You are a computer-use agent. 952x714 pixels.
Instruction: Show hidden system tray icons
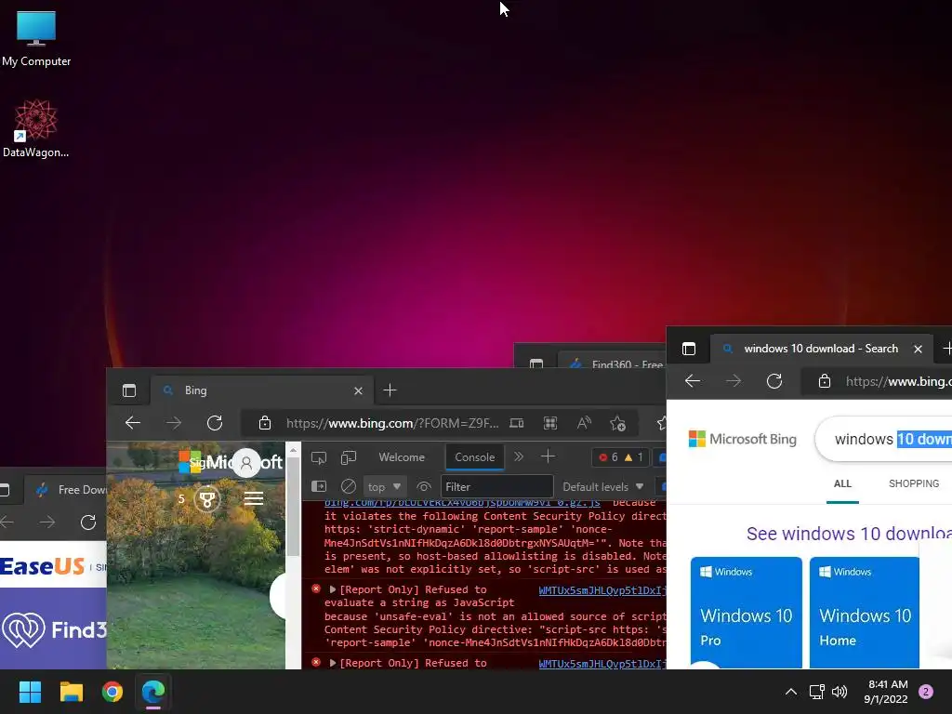pyautogui.click(x=790, y=692)
